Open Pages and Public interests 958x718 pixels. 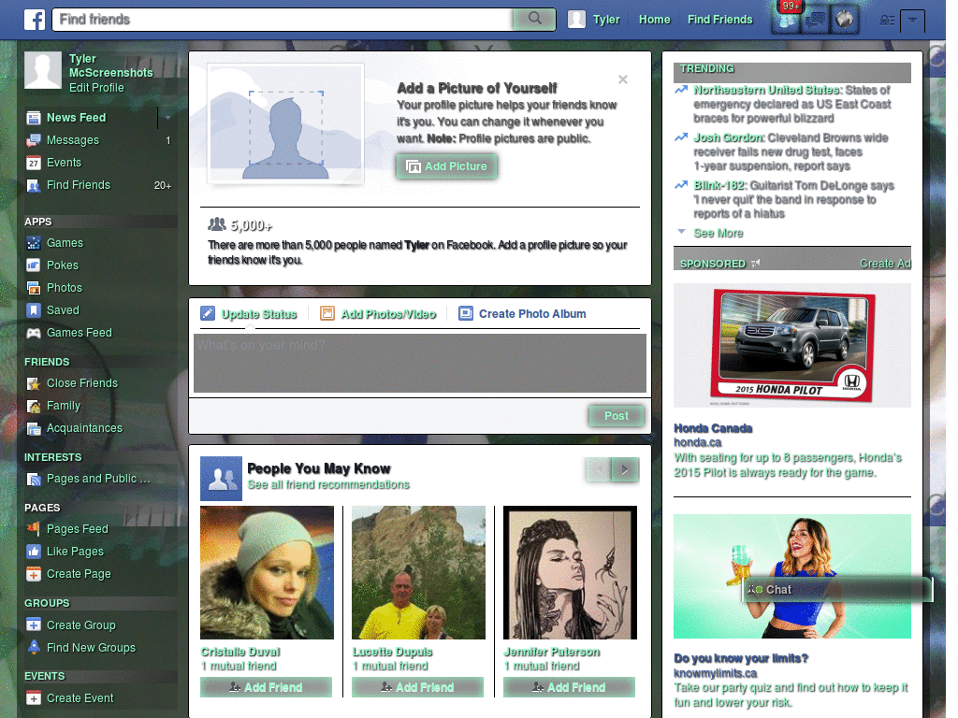(x=97, y=479)
